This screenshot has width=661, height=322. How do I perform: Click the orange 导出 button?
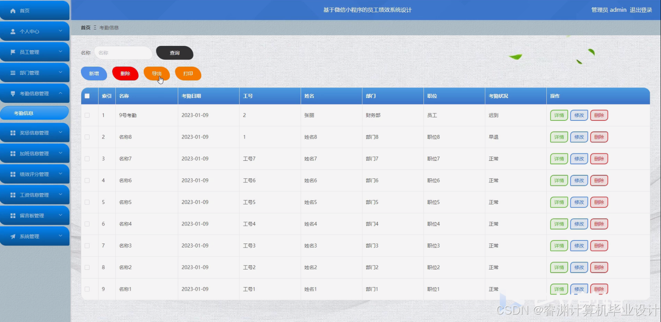click(x=157, y=73)
